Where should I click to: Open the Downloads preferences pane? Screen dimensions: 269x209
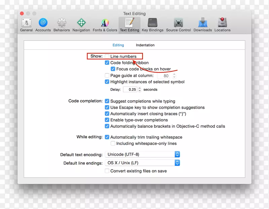click(202, 24)
